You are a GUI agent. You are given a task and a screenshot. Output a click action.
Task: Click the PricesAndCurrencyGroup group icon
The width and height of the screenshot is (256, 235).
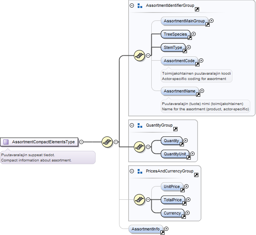tap(140, 171)
